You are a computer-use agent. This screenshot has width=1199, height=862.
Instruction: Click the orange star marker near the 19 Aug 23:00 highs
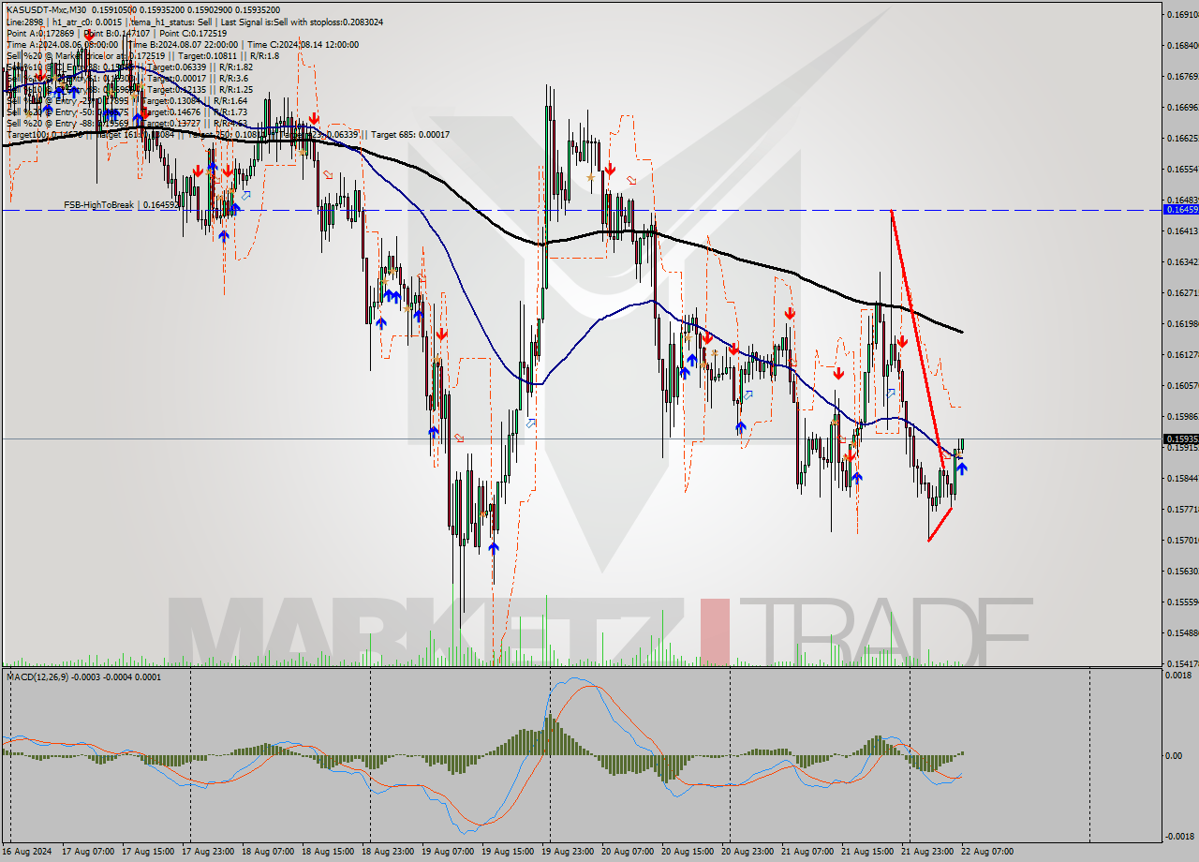tap(589, 176)
